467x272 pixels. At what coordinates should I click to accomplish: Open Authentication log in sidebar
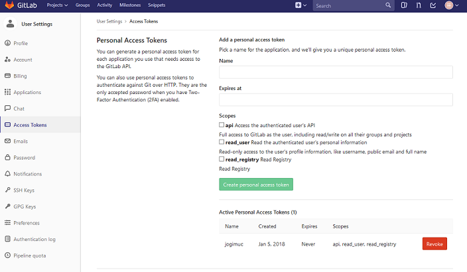pyautogui.click(x=34, y=239)
